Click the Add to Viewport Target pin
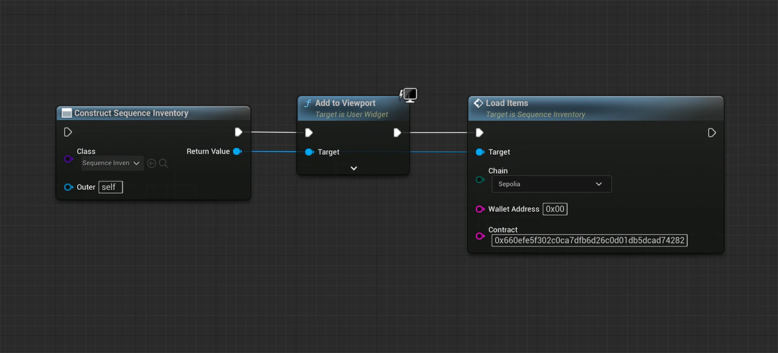778x353 pixels. tap(309, 152)
